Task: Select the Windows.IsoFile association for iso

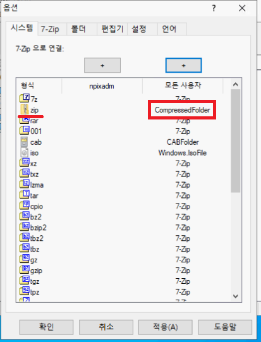Action: pyautogui.click(x=183, y=153)
